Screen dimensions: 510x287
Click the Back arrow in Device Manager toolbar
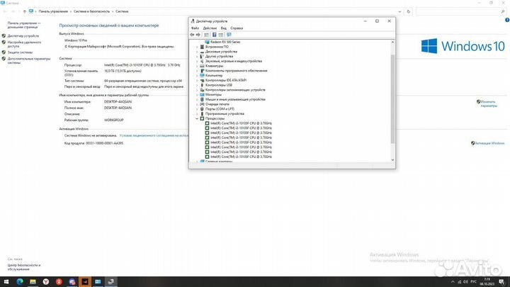point(192,35)
